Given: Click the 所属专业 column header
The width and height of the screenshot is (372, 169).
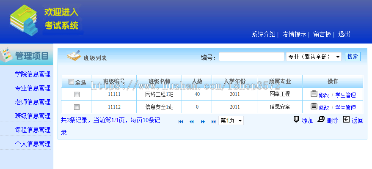Looking at the screenshot, I should [280, 82].
